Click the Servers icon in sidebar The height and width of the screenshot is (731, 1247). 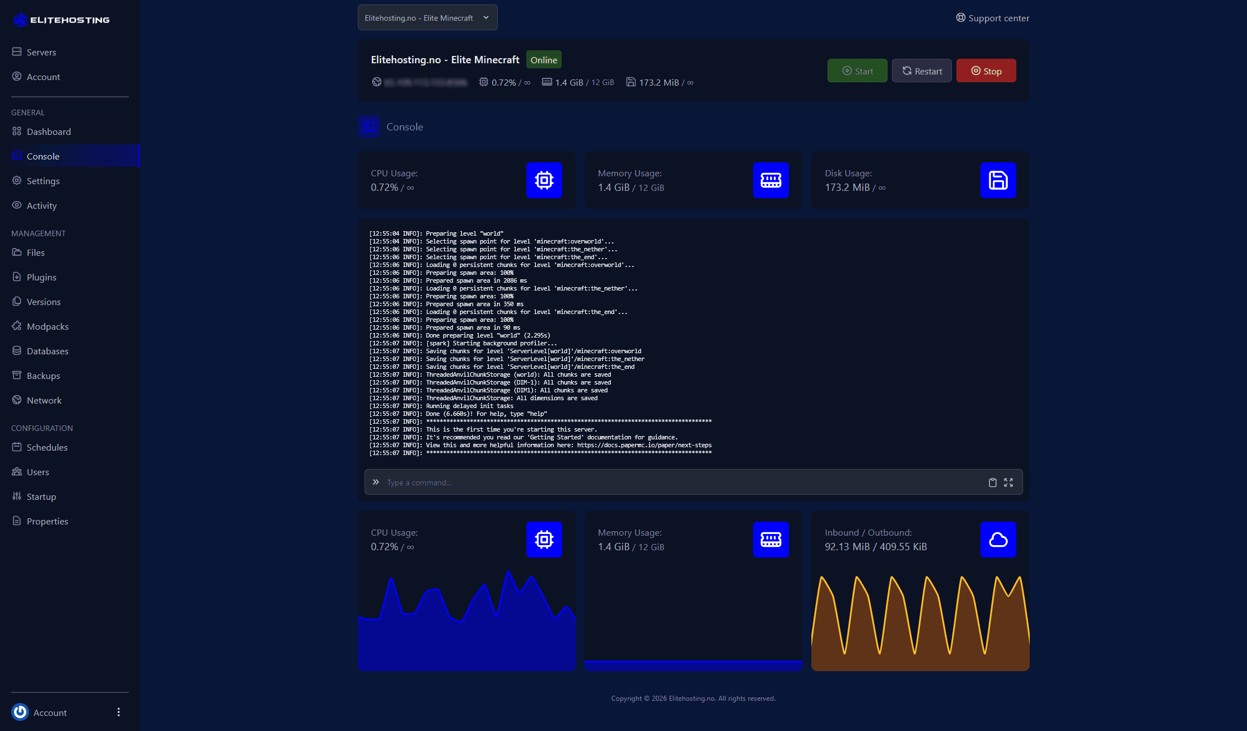(17, 51)
